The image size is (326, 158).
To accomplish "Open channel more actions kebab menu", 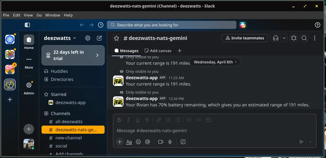I will click(x=315, y=38).
